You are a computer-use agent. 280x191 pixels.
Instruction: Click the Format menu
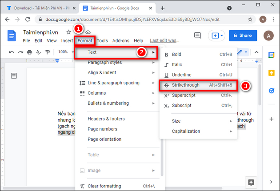coord(85,41)
